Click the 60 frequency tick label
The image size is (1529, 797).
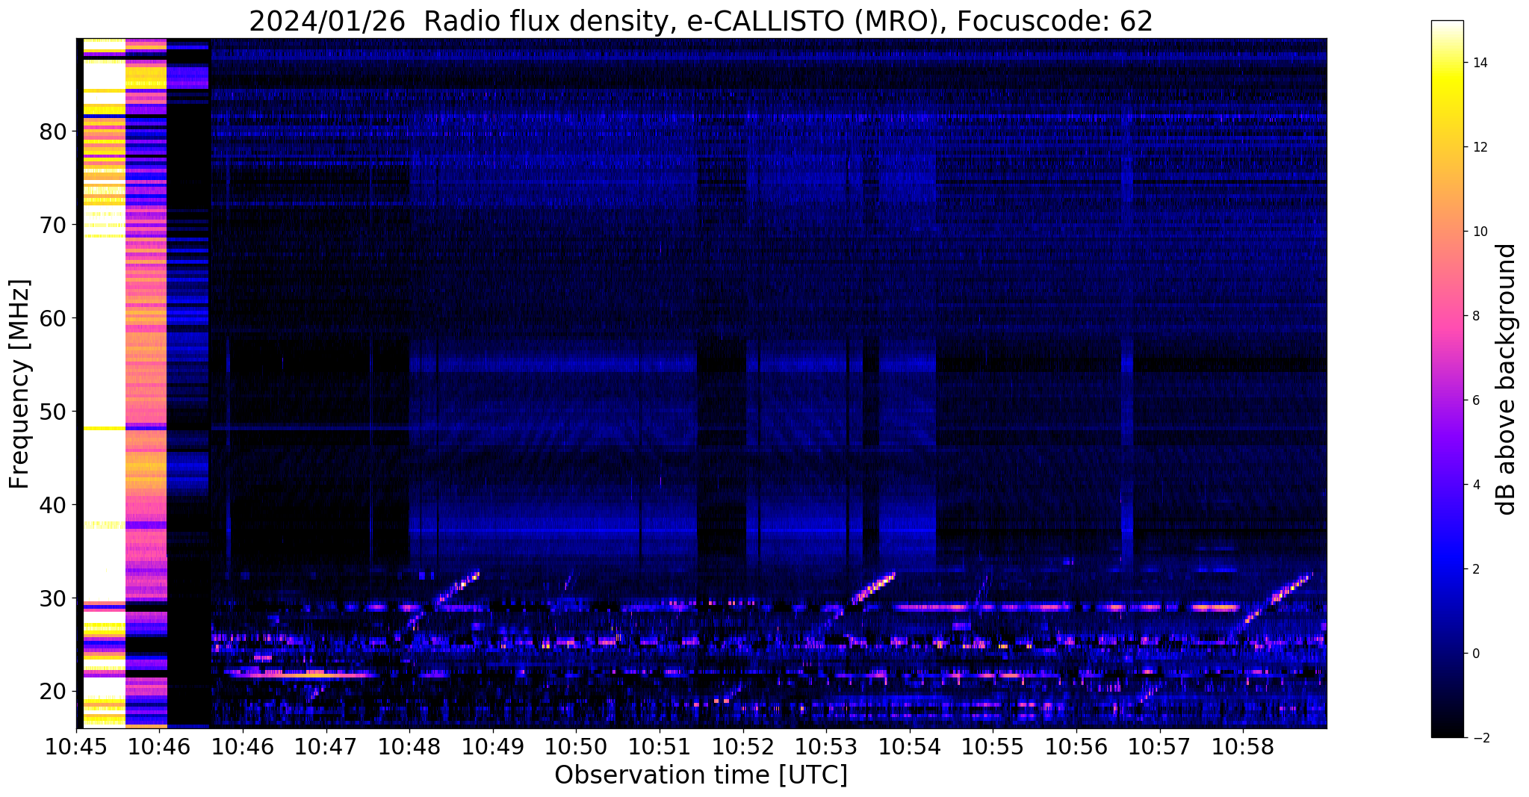[53, 319]
